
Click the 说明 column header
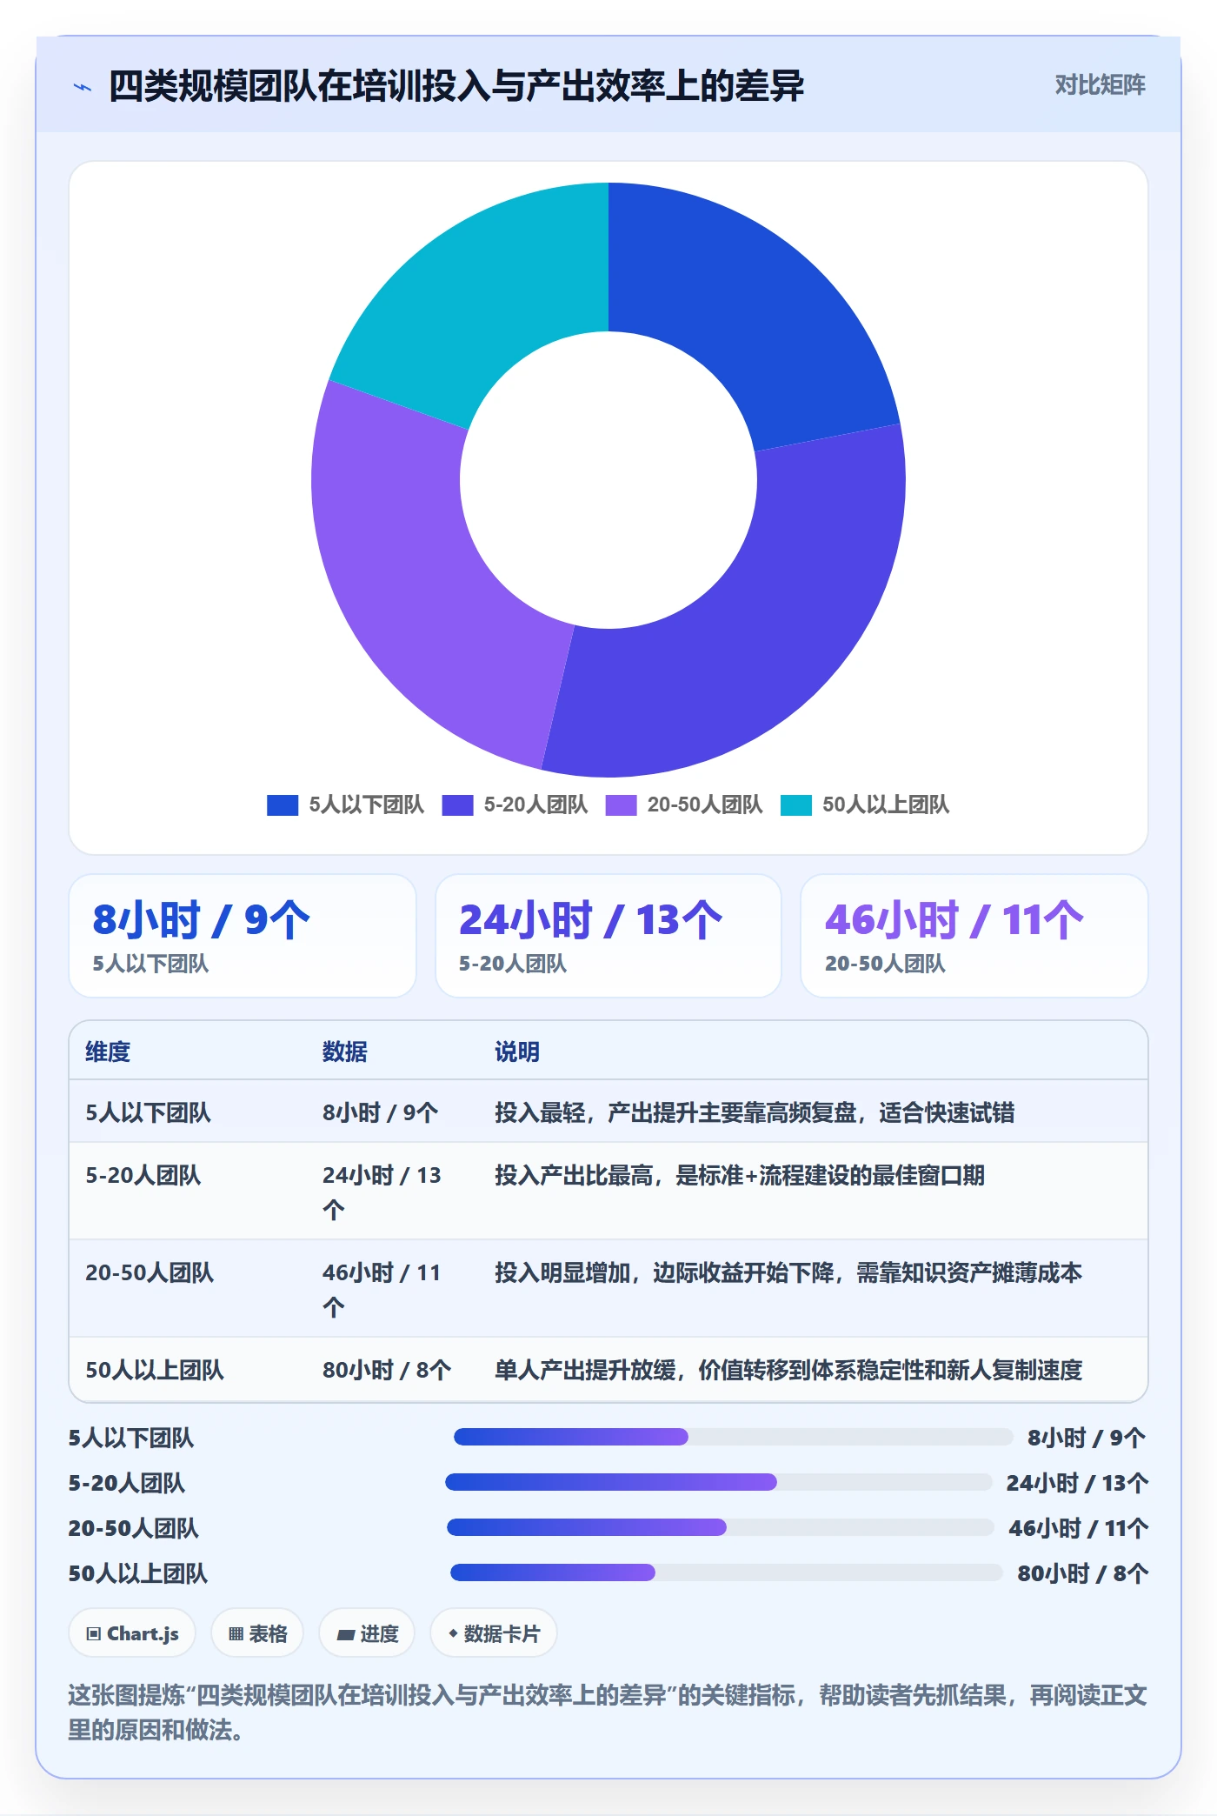point(517,1052)
